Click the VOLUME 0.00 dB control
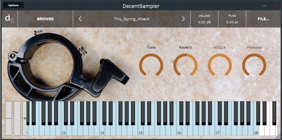 pos(204,19)
